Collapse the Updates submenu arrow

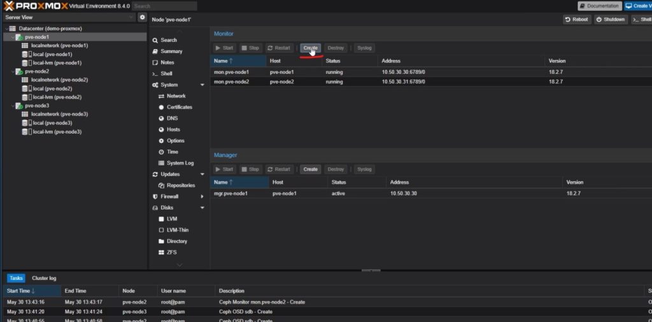click(x=202, y=174)
